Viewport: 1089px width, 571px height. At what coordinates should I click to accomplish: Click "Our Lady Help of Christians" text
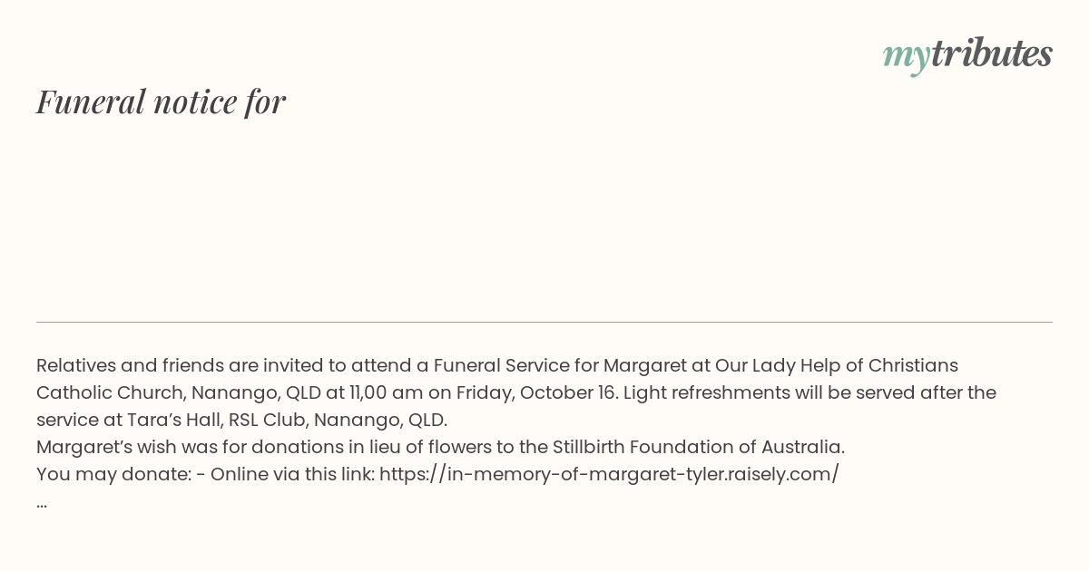[x=837, y=365]
